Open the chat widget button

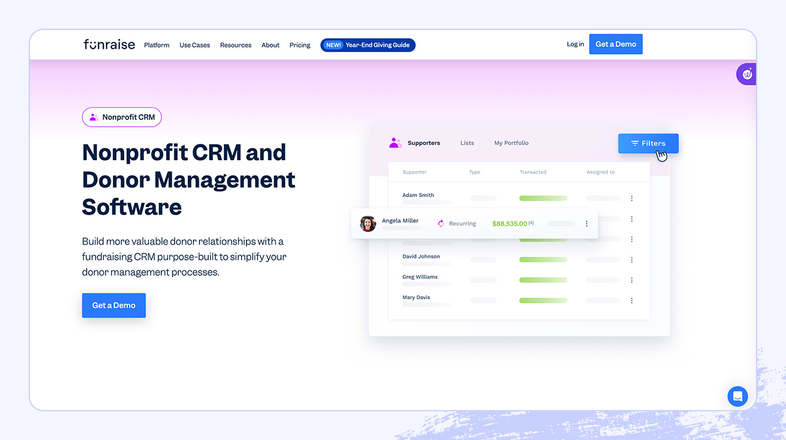[x=737, y=397]
